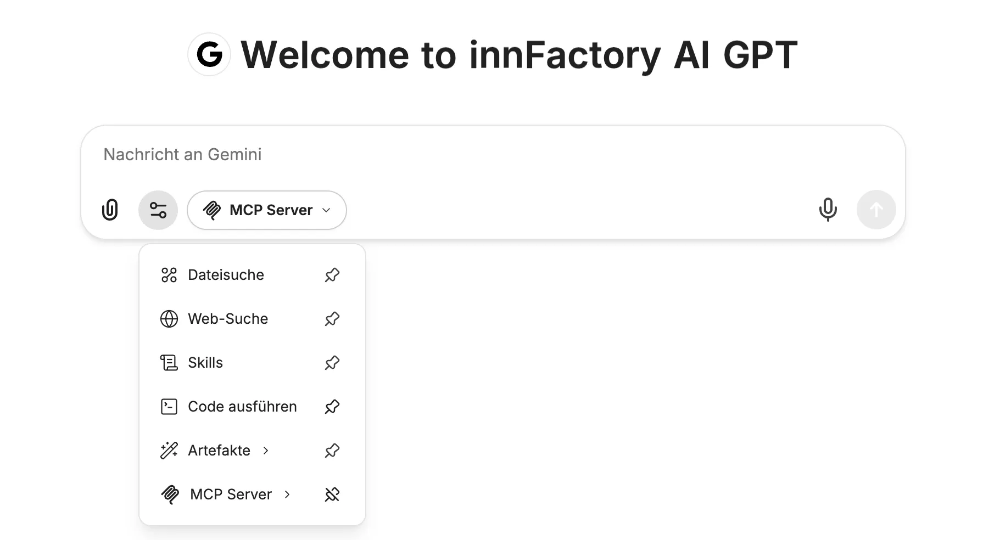Click the paperclip attach file icon
Viewport: 983px width, 540px height.
pyautogui.click(x=110, y=210)
